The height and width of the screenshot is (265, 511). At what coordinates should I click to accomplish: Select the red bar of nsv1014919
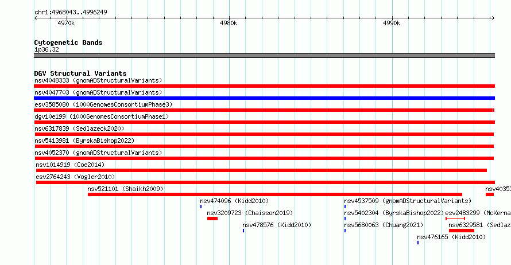261,170
